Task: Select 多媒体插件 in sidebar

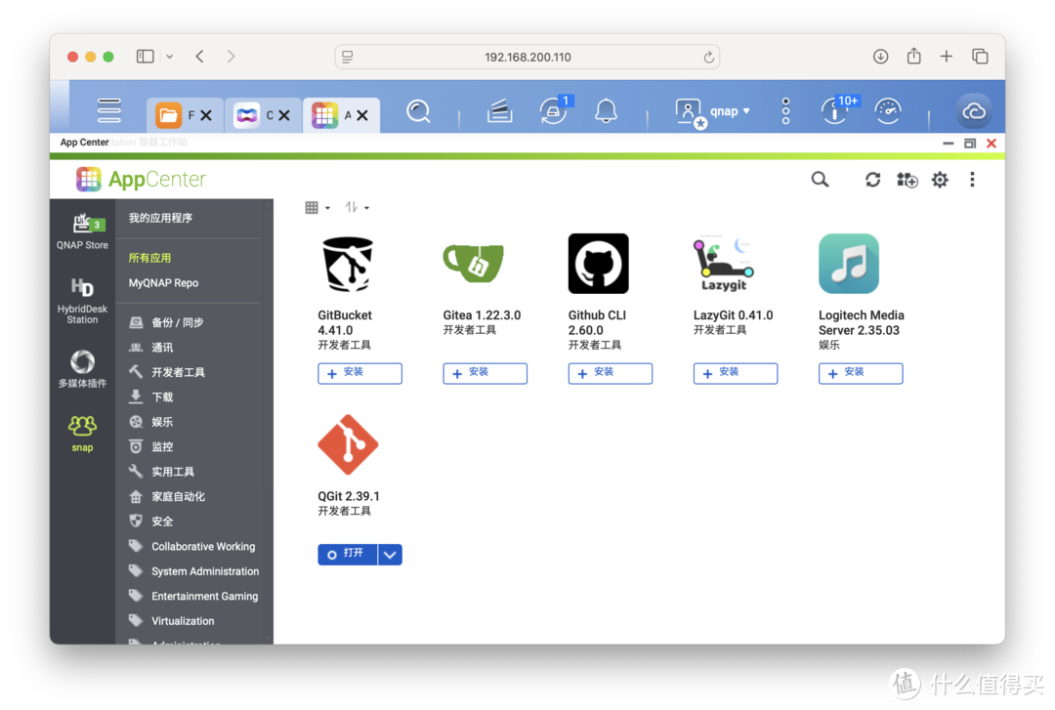Action: tap(82, 369)
